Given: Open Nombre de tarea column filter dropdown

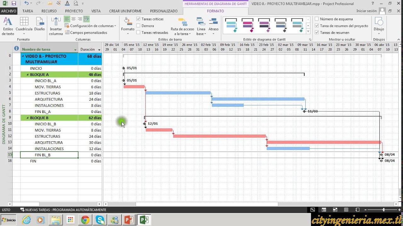Looking at the screenshot, I should (x=75, y=50).
